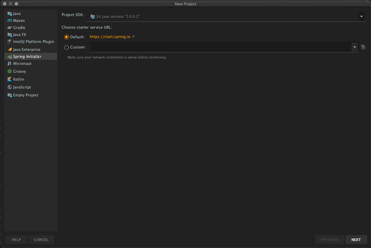
Task: Click the Java FX folder icon
Action: (x=10, y=35)
